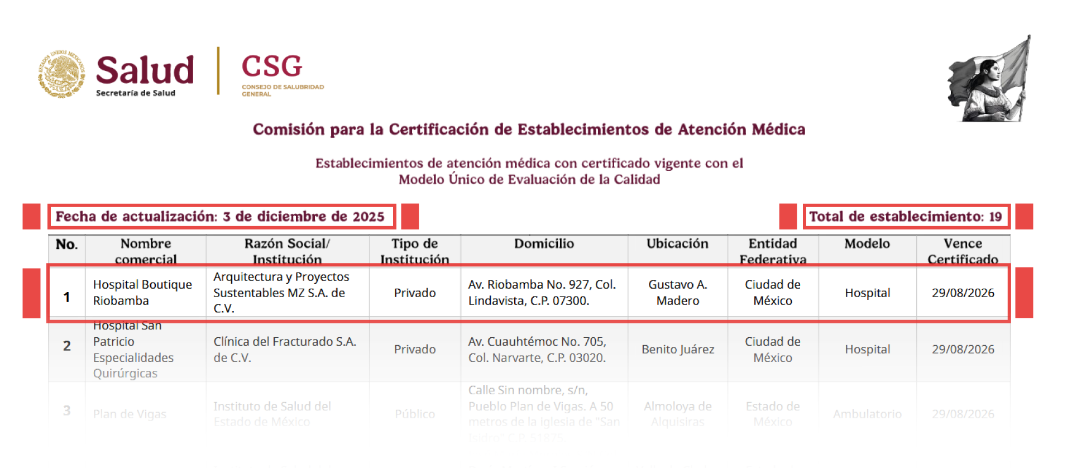The height and width of the screenshot is (468, 1072).
Task: Click 'Privado' in the Hospital San Patricio row
Action: pyautogui.click(x=415, y=350)
